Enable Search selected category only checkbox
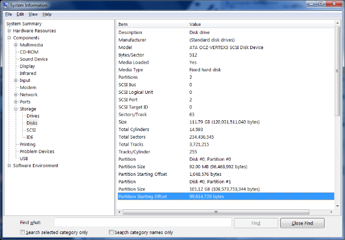The height and width of the screenshot is (240, 345). click(x=22, y=232)
